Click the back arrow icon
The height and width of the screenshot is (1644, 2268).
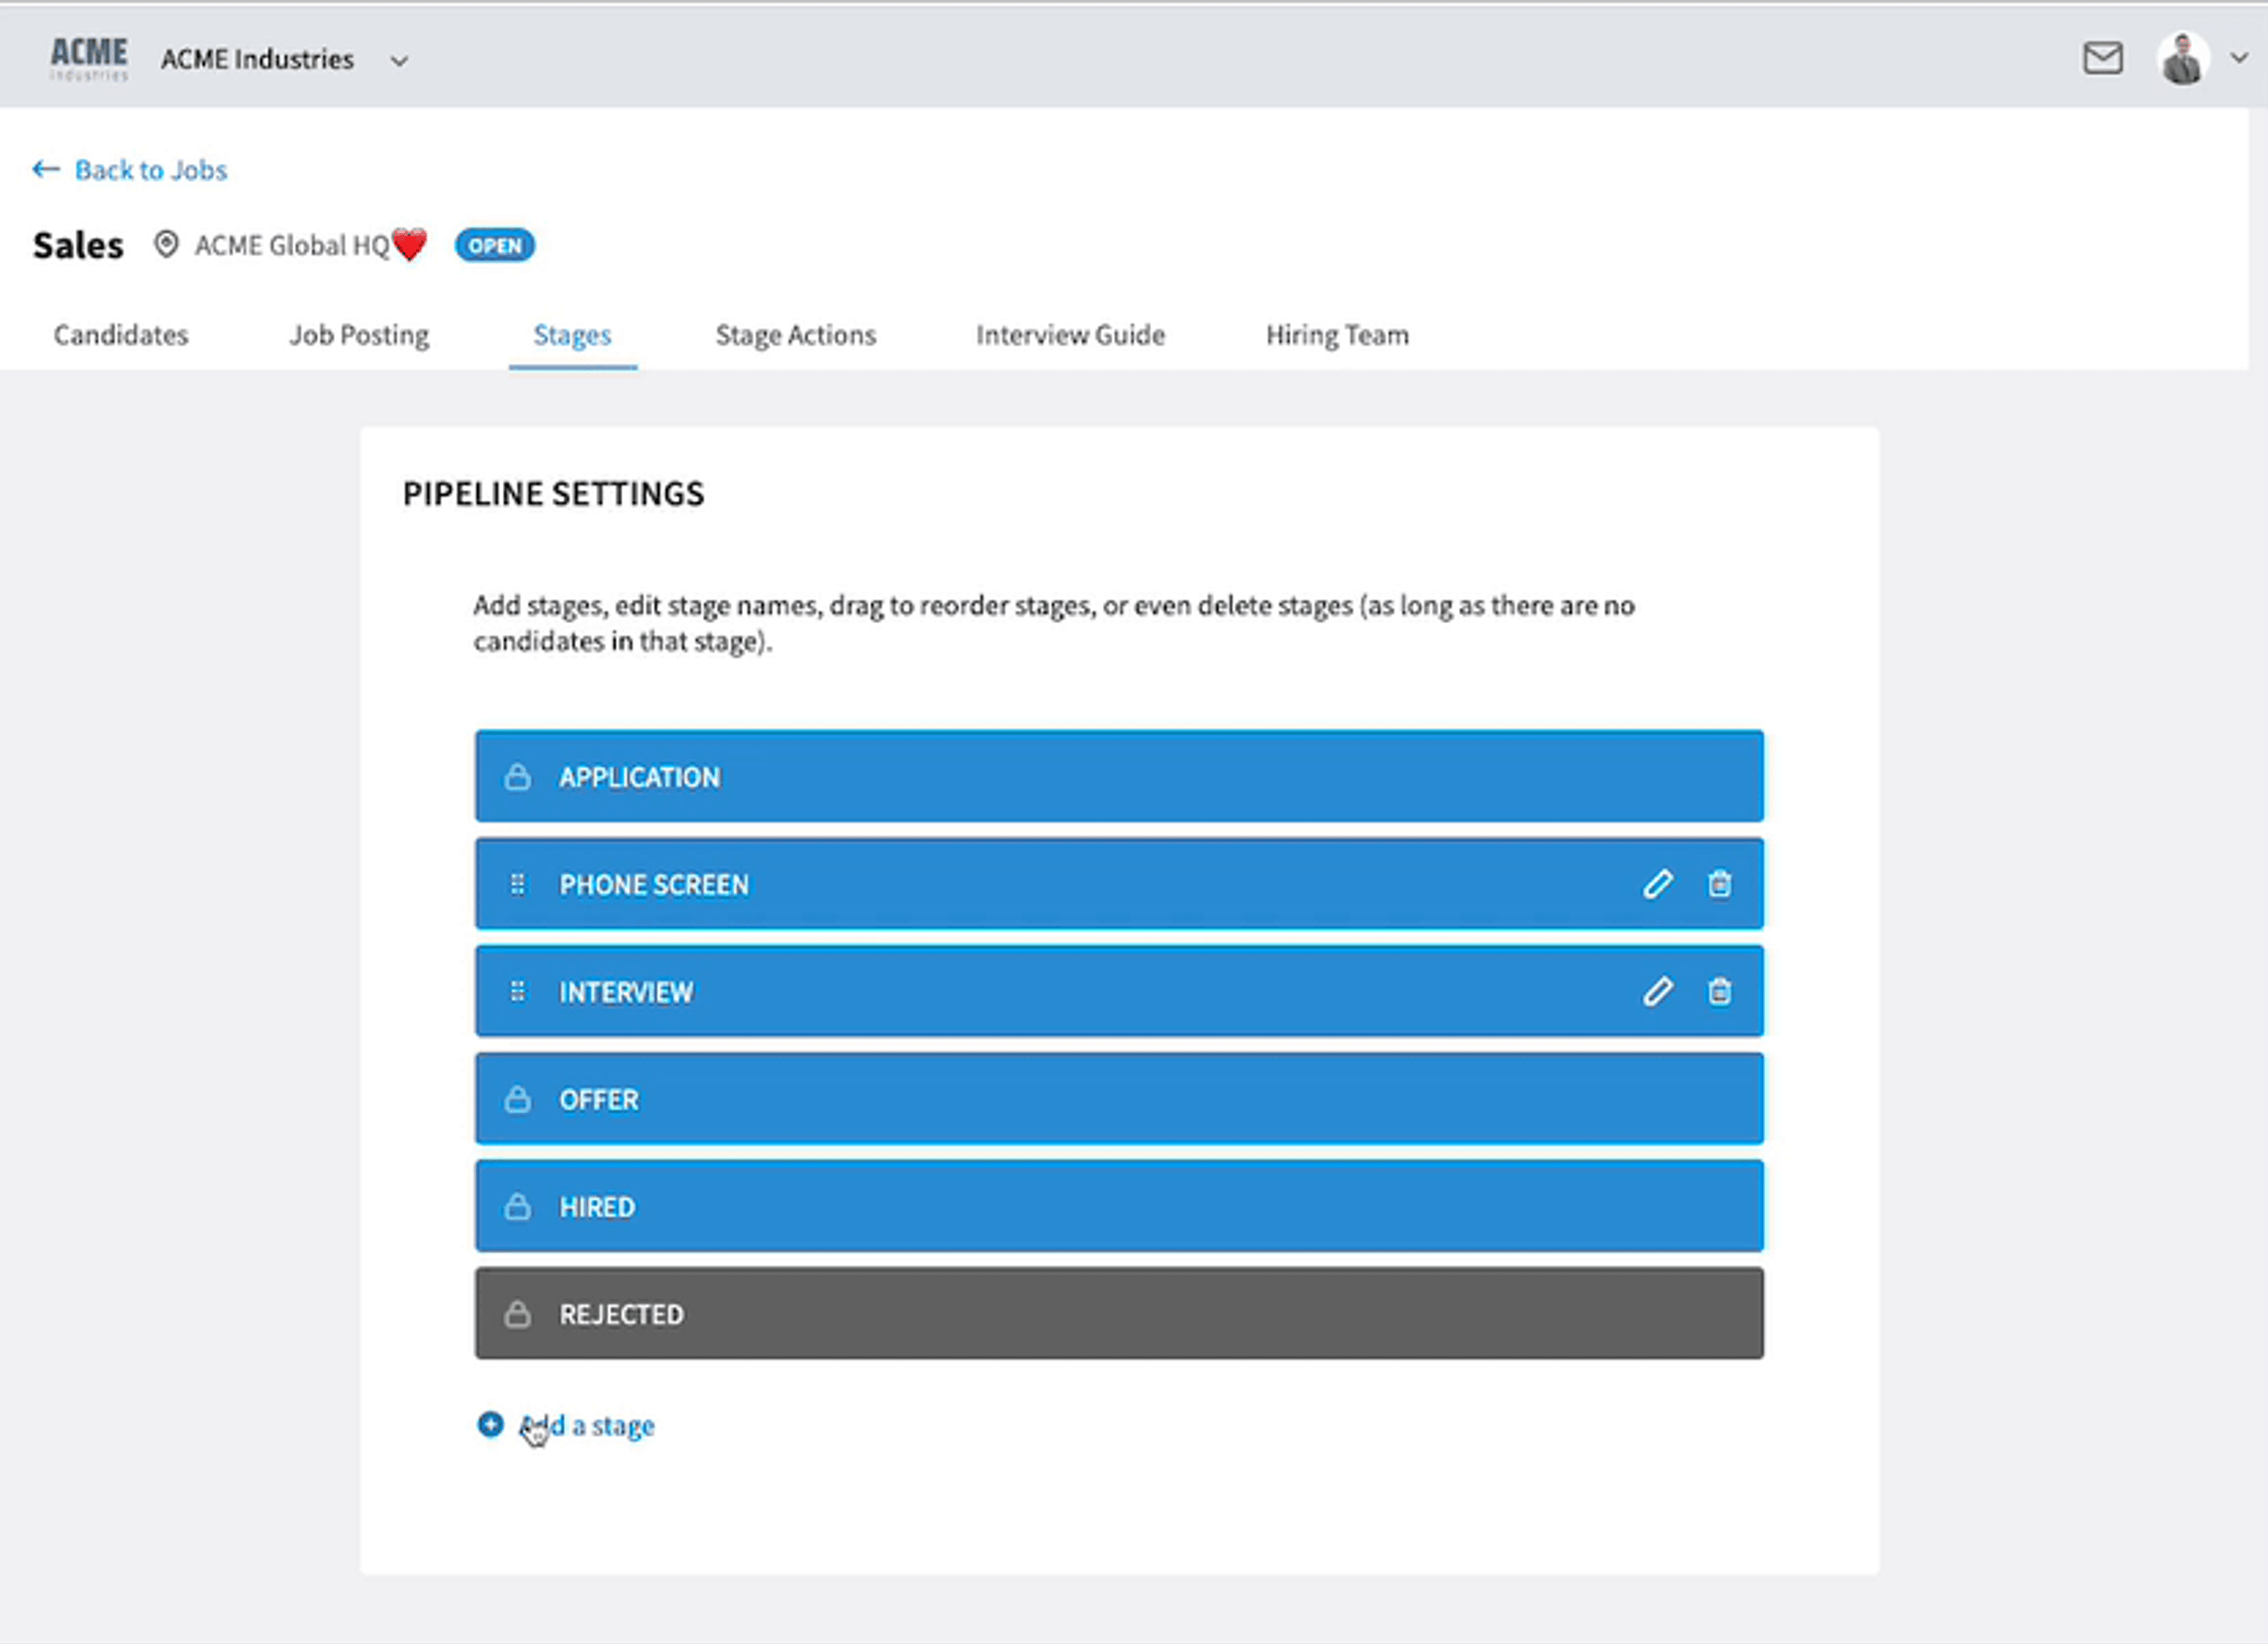point(46,169)
